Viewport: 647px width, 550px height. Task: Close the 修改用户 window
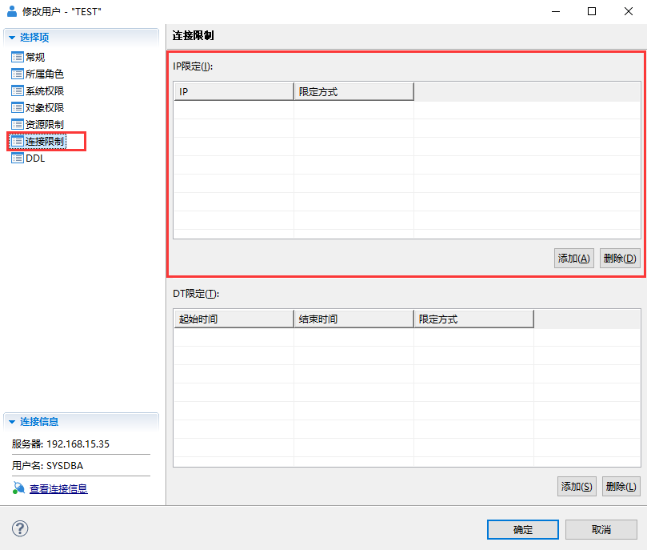click(629, 11)
